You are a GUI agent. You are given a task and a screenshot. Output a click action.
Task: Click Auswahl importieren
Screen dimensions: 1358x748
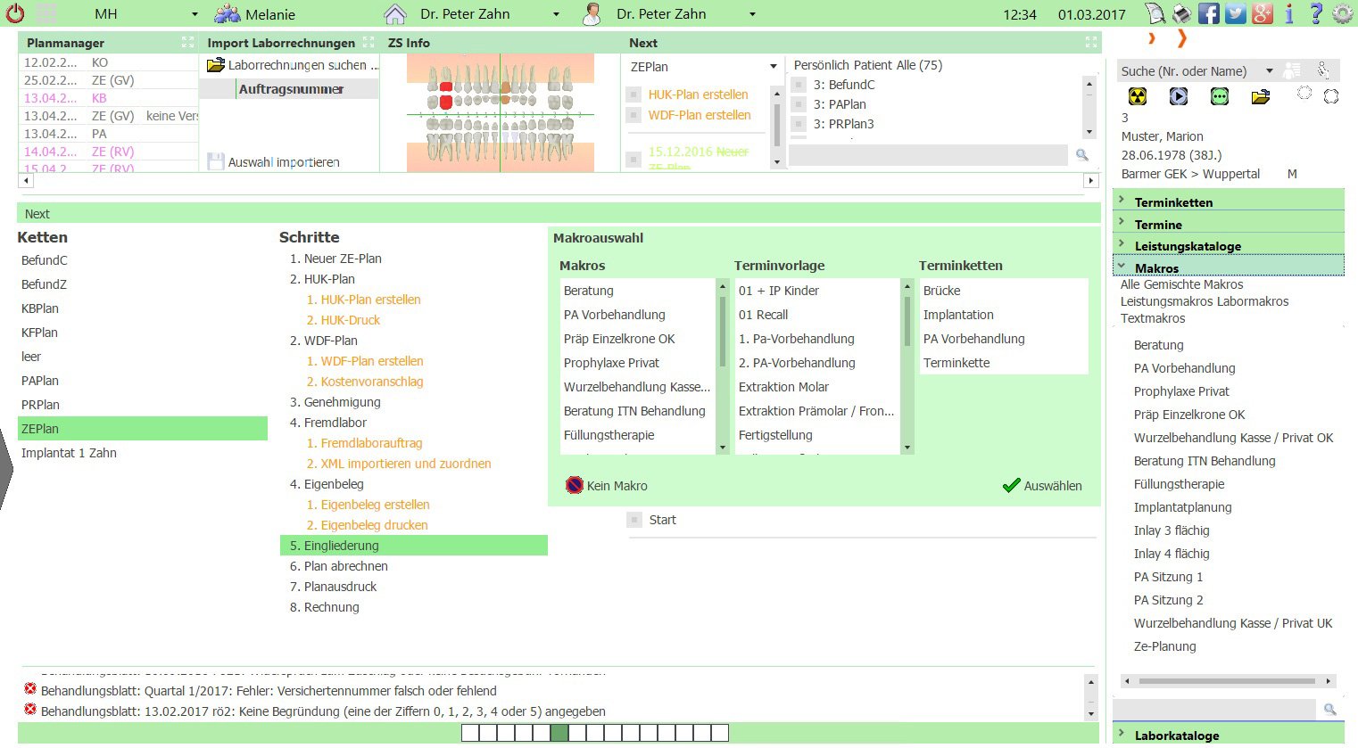(274, 162)
